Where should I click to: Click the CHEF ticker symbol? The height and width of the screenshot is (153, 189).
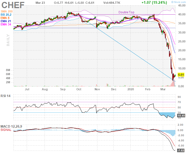coord(13,5)
